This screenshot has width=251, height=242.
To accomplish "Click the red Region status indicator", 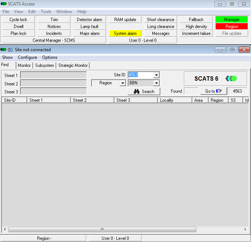I will [232, 27].
